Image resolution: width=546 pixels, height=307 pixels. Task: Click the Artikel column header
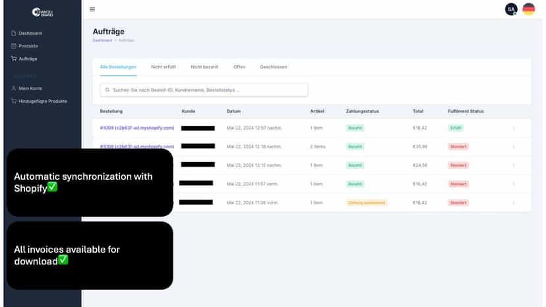(x=317, y=111)
